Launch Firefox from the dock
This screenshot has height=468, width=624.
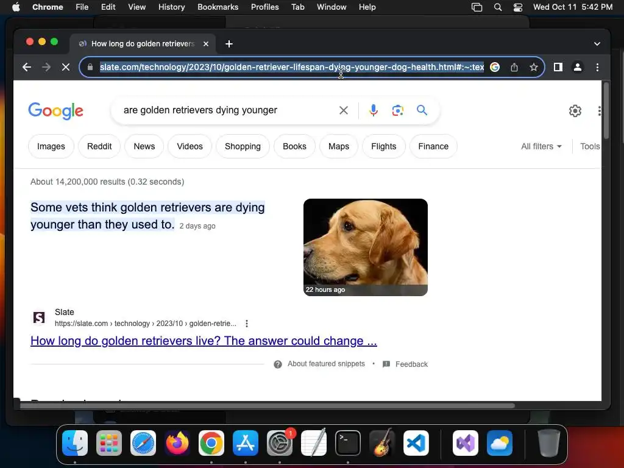pyautogui.click(x=177, y=443)
